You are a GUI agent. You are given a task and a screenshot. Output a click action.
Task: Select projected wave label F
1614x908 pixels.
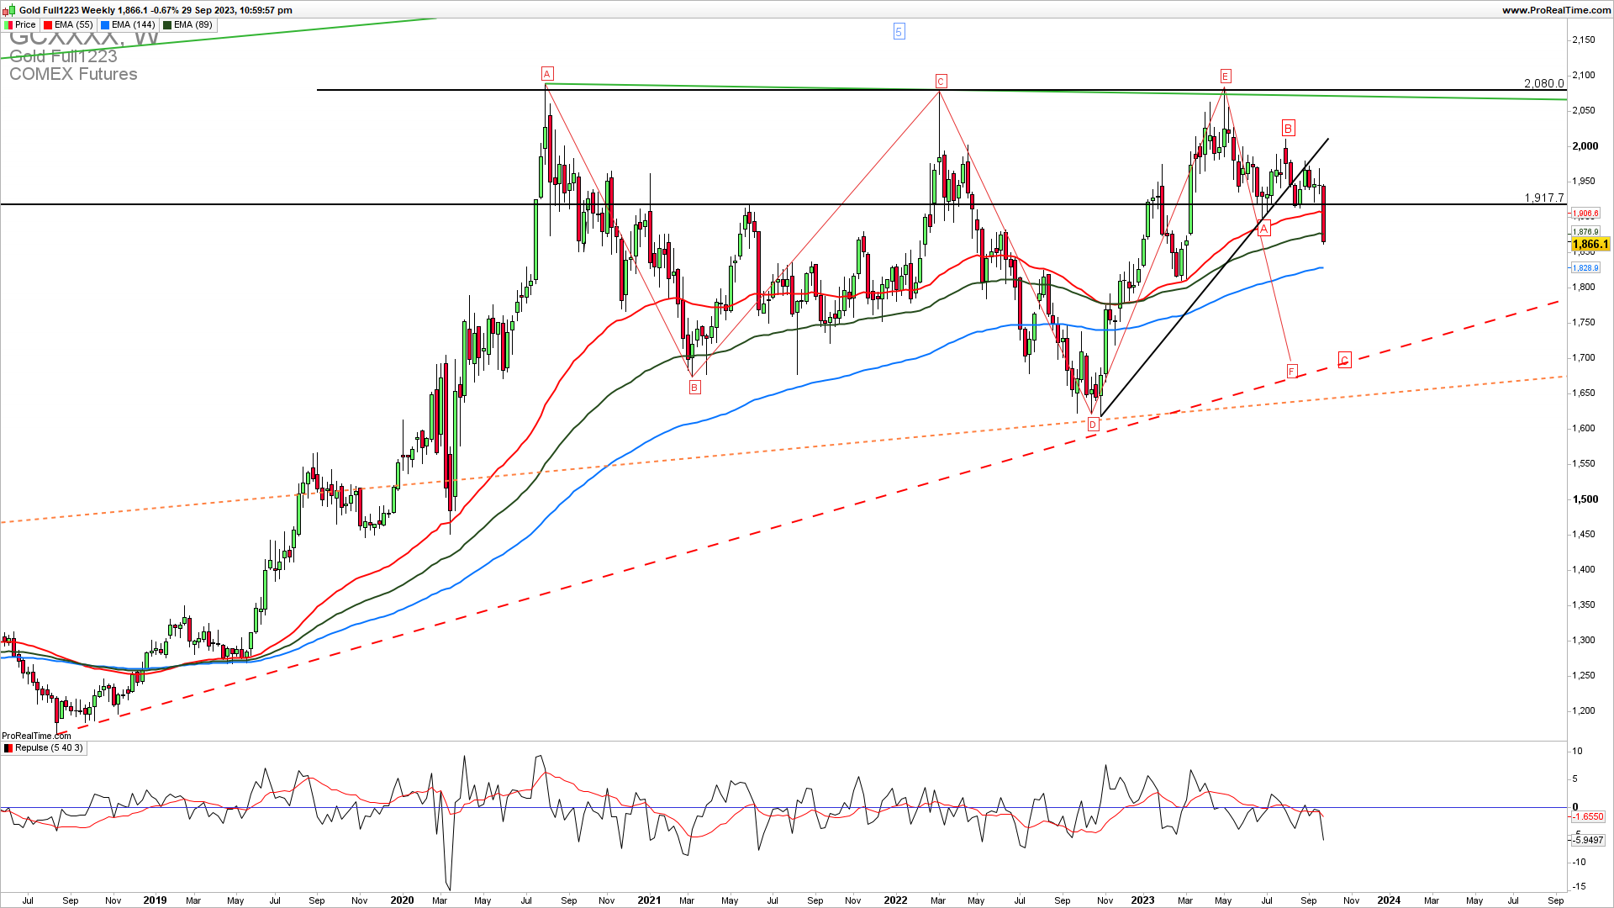pyautogui.click(x=1292, y=372)
